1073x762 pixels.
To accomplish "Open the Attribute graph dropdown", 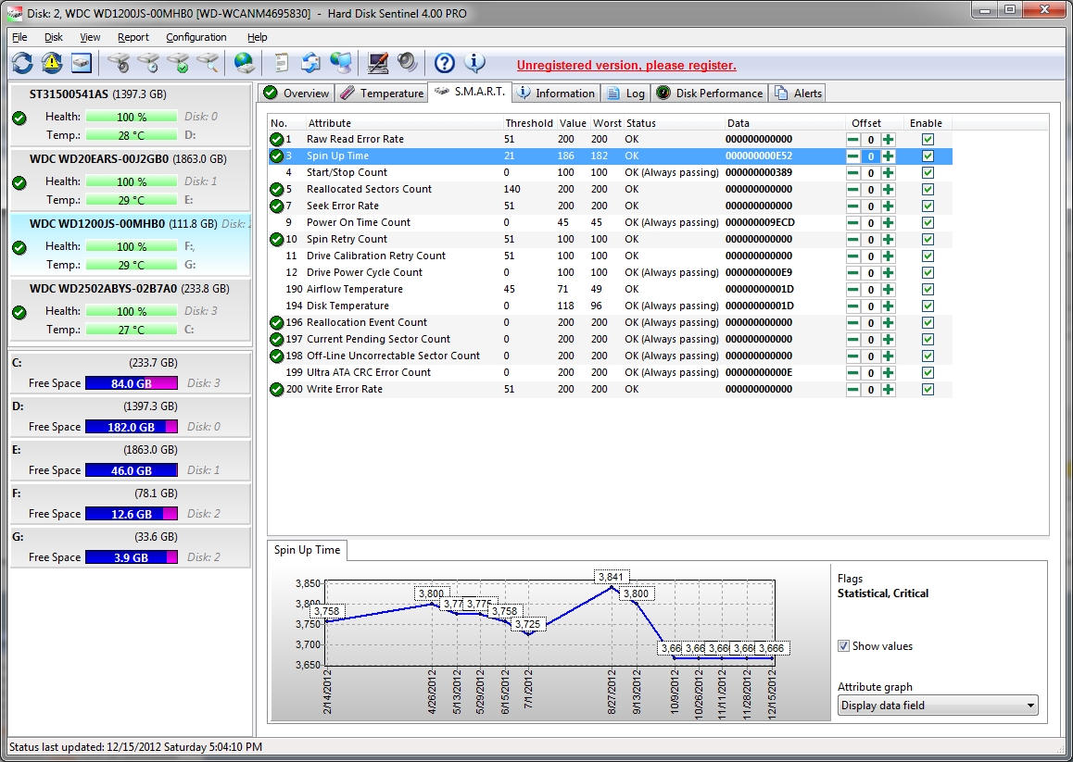I will tap(937, 706).
